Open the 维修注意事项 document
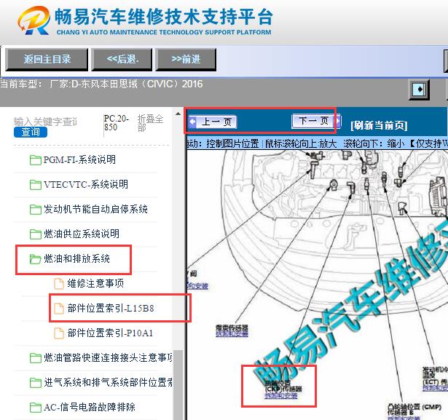This screenshot has width=448, height=420. point(95,284)
